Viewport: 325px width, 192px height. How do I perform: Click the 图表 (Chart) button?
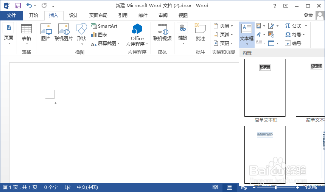(99, 35)
